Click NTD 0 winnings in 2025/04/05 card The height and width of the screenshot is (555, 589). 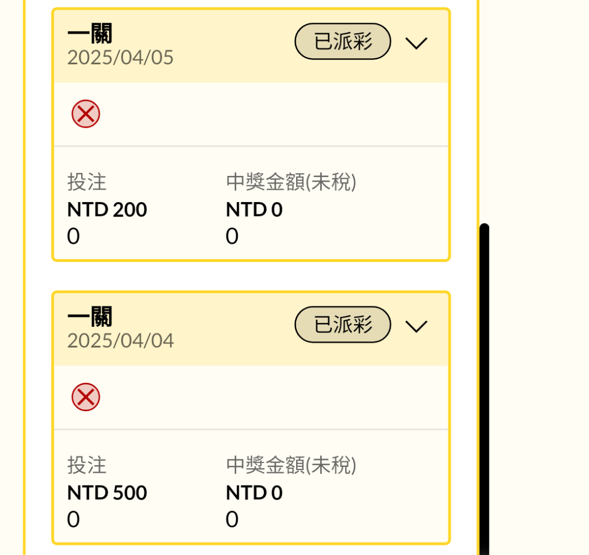[x=254, y=210]
